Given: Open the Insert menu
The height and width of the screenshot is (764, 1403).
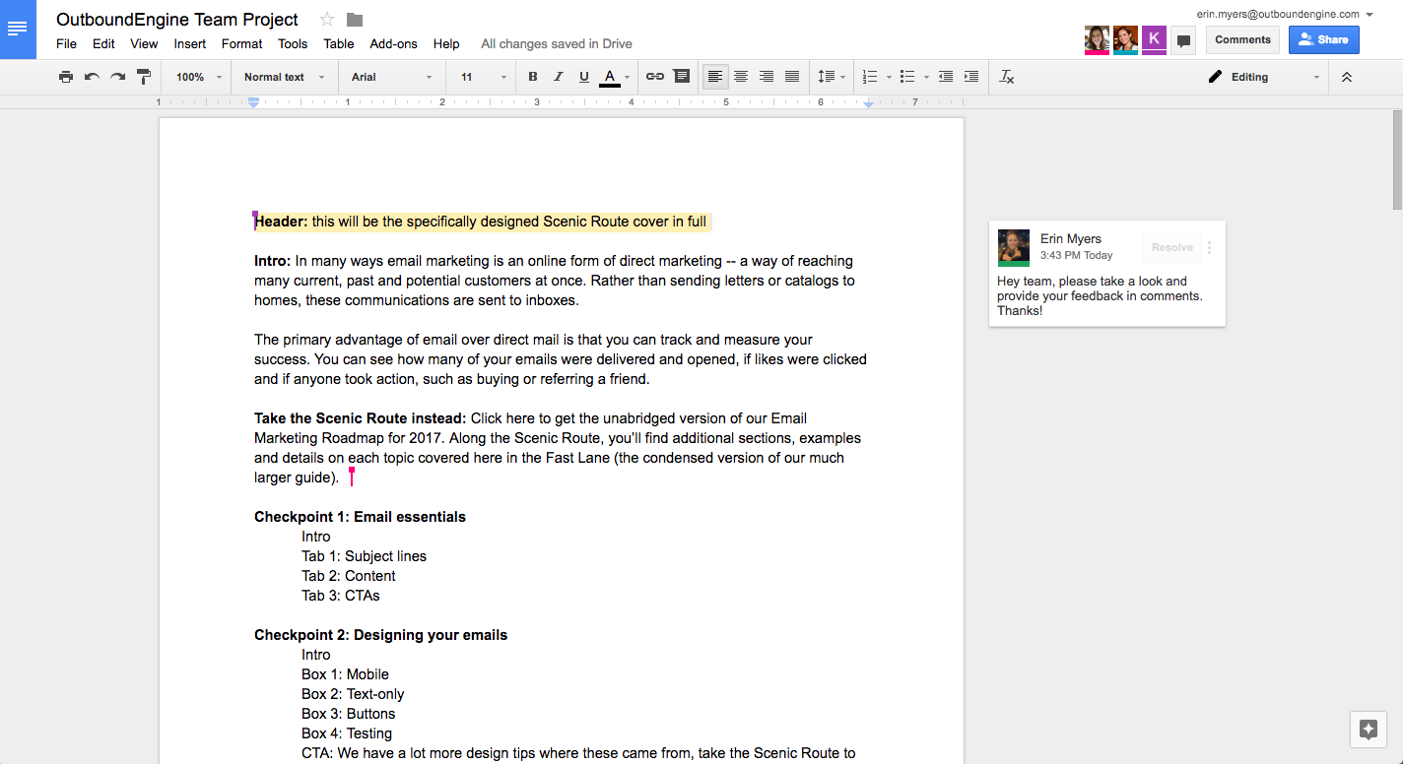Looking at the screenshot, I should 190,43.
